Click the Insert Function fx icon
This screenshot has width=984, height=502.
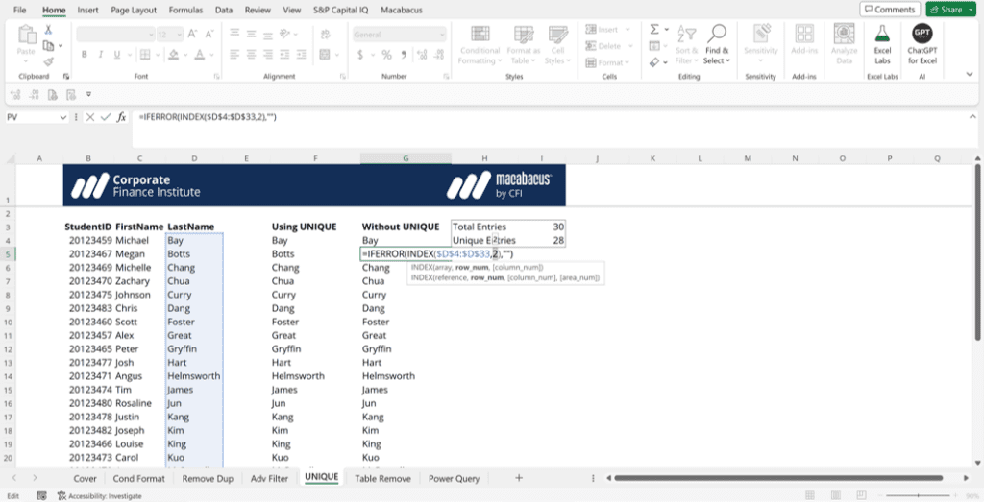(x=122, y=117)
